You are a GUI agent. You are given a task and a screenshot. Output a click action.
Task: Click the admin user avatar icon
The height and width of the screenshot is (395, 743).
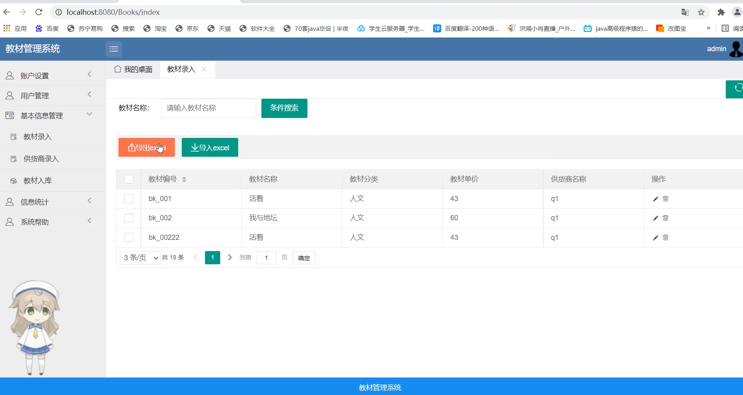736,49
